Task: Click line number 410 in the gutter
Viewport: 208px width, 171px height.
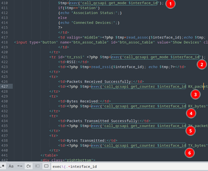Action: tap(4, 3)
